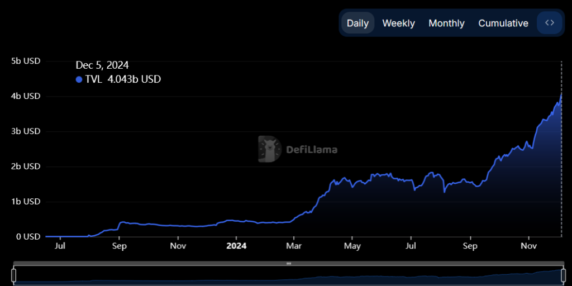The image size is (572, 286).
Task: Click the right handle of range slider
Action: 563,275
